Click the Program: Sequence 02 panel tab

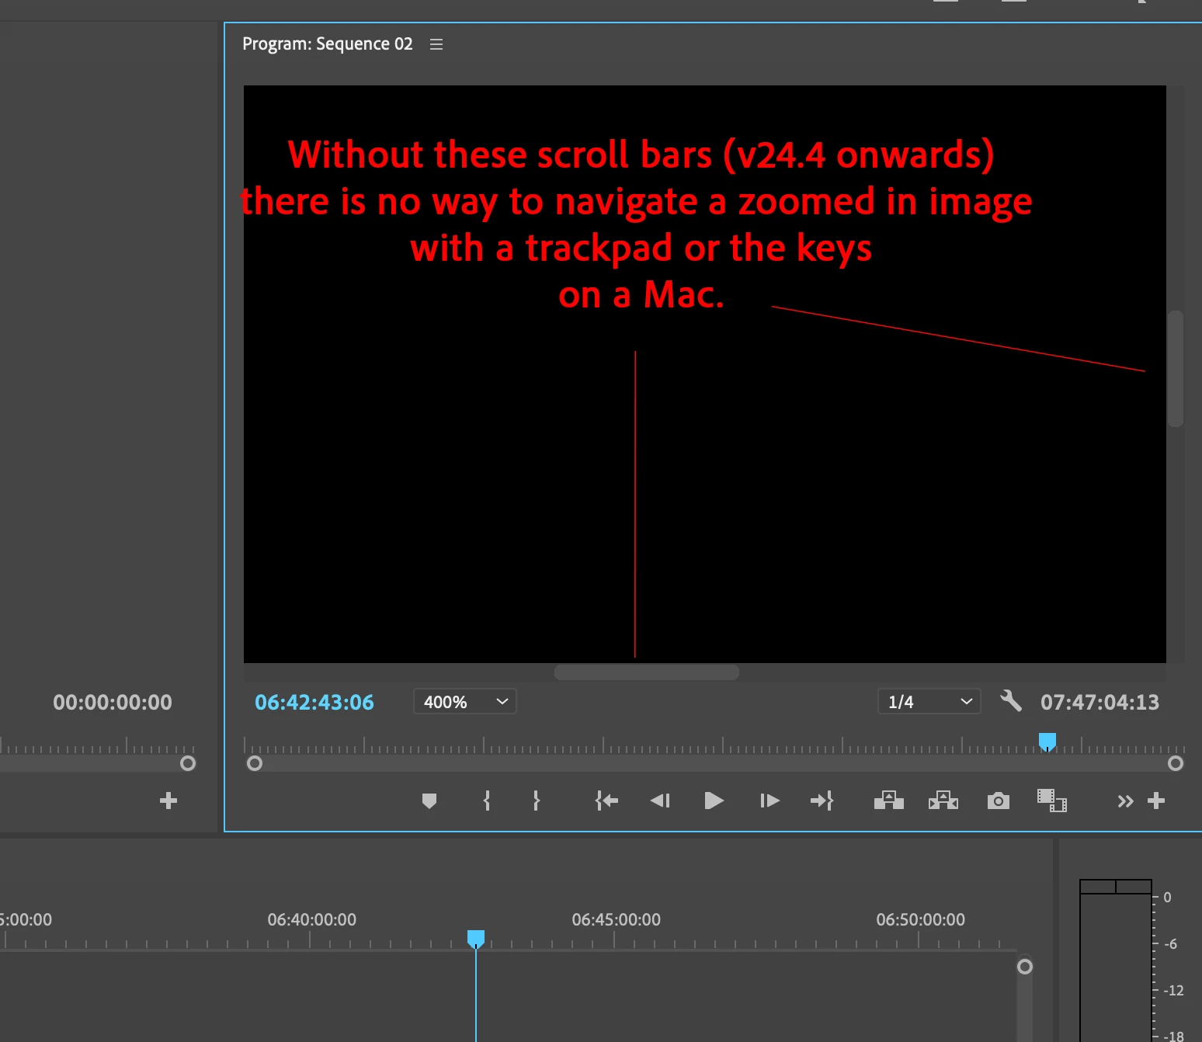coord(328,44)
